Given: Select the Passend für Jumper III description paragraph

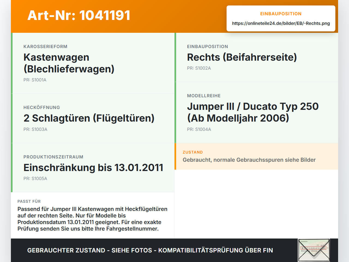Looking at the screenshot, I should pyautogui.click(x=92, y=219).
